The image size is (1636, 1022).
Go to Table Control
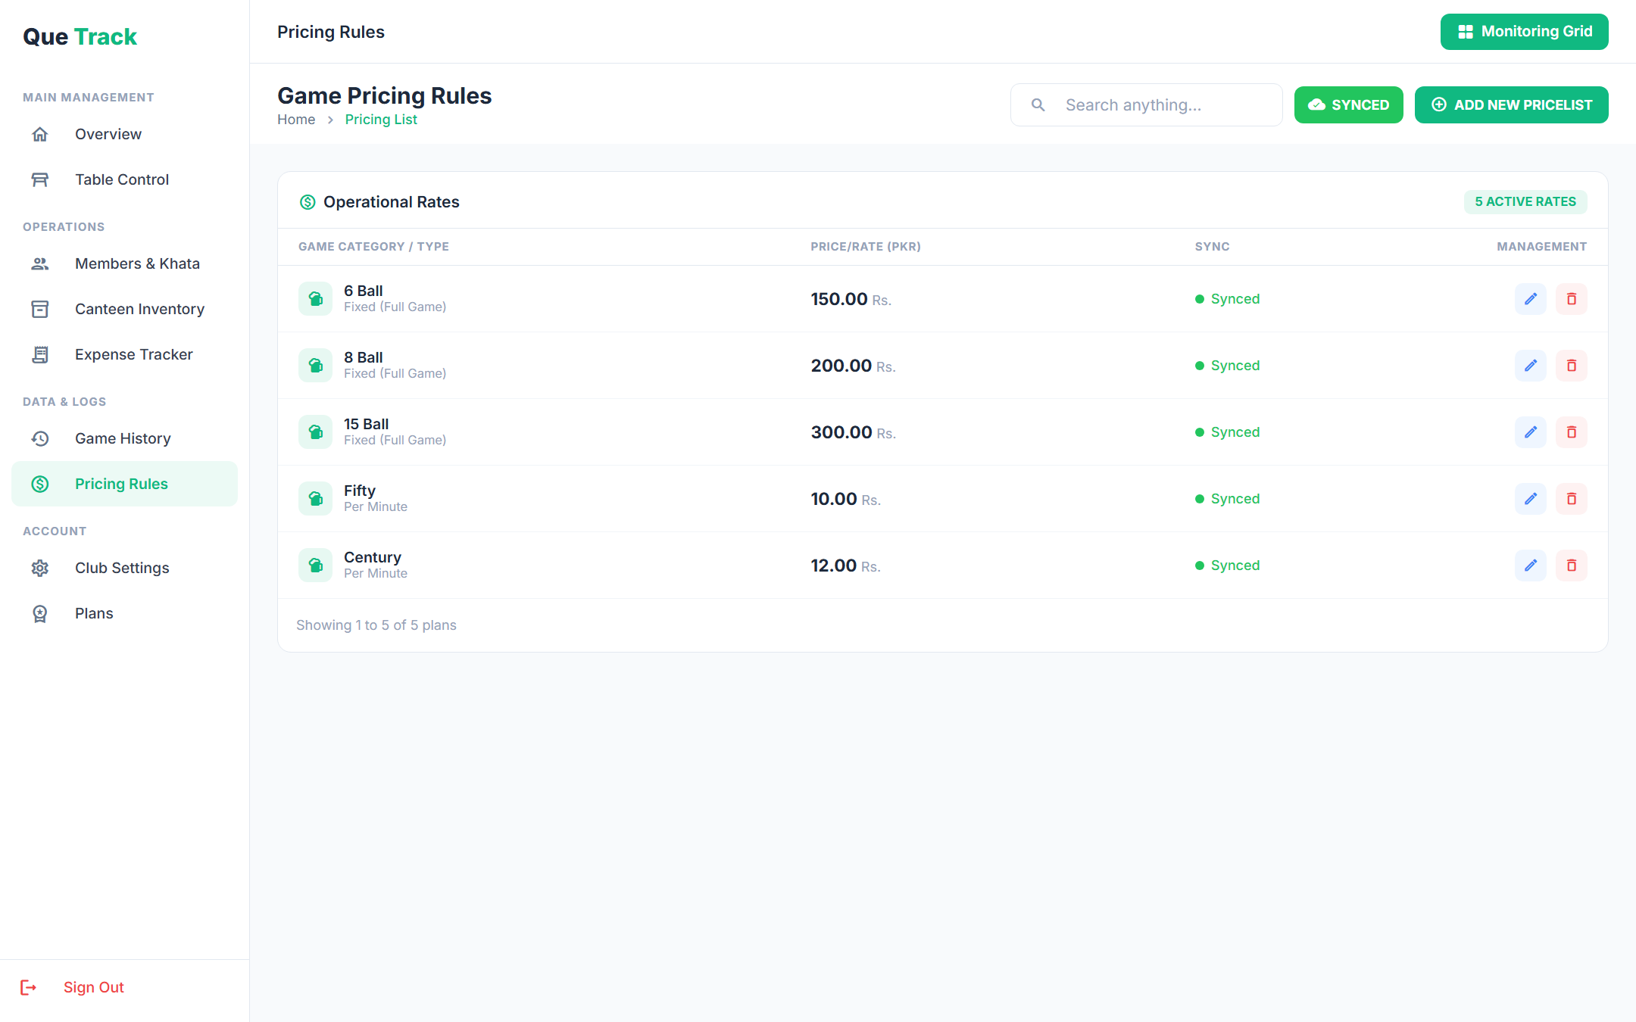(x=124, y=179)
